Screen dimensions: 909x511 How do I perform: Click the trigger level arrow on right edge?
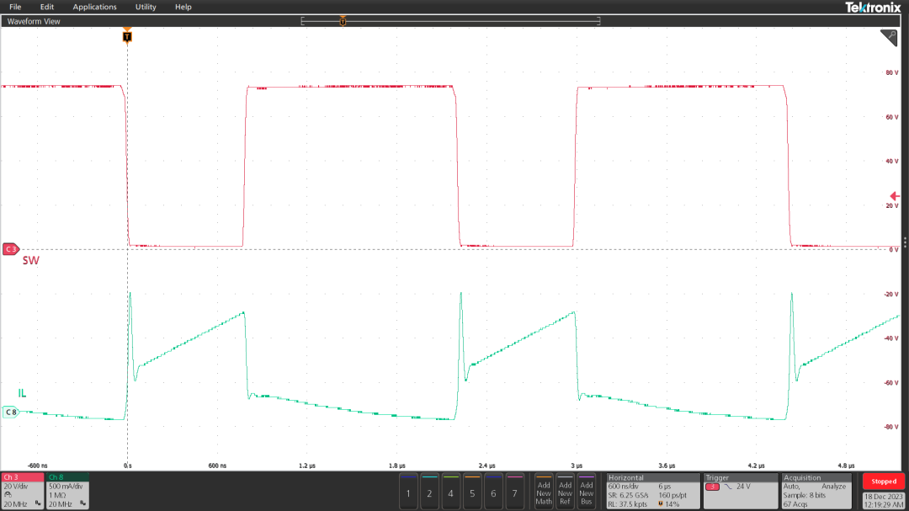(895, 196)
